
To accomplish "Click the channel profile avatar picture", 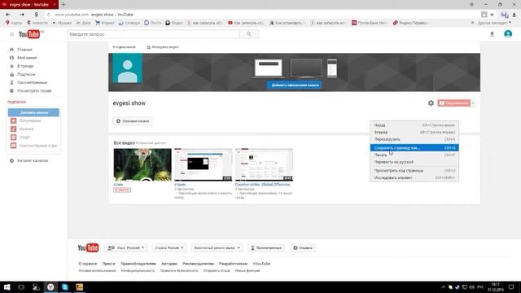I will 127,68.
